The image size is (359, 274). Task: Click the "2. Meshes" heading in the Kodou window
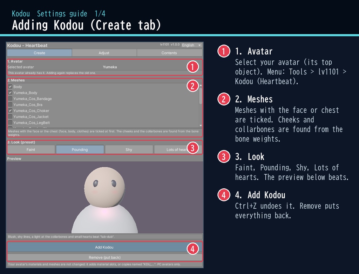click(16, 80)
